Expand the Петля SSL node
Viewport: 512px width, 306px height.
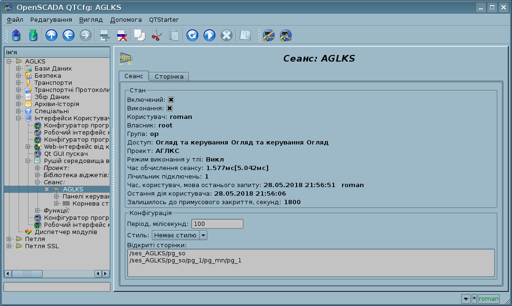[9, 246]
